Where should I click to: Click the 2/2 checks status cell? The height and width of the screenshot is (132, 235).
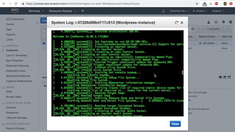click(x=208, y=43)
